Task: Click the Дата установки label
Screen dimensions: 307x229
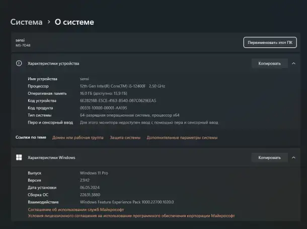Action: 42,188
